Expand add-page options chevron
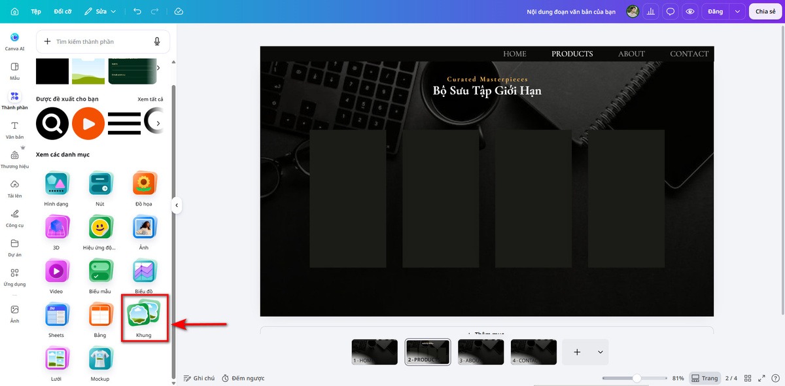Screen dimensions: 785x386 pos(600,352)
